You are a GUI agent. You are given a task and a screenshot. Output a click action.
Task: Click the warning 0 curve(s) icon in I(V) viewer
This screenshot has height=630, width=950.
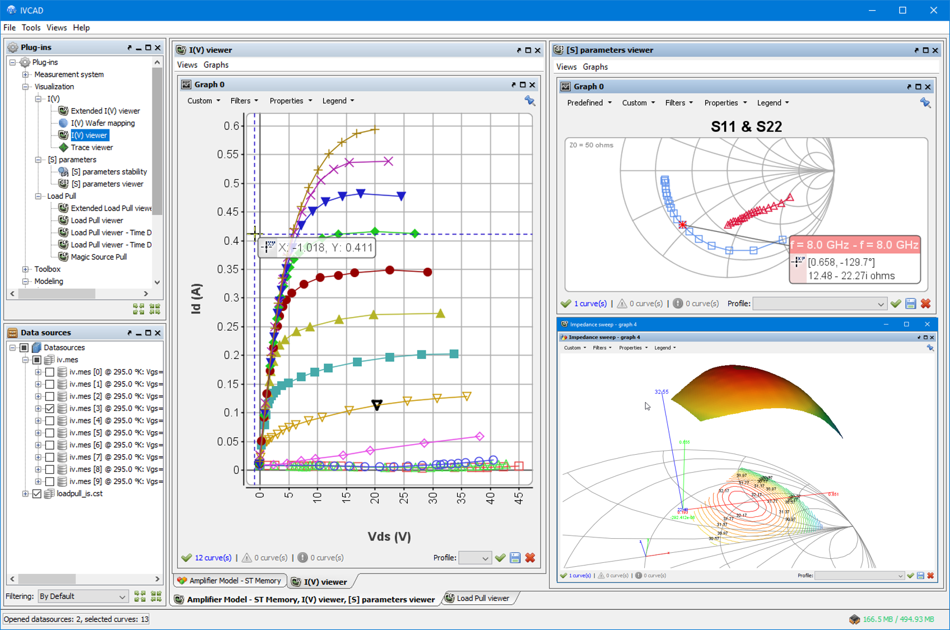coord(246,558)
